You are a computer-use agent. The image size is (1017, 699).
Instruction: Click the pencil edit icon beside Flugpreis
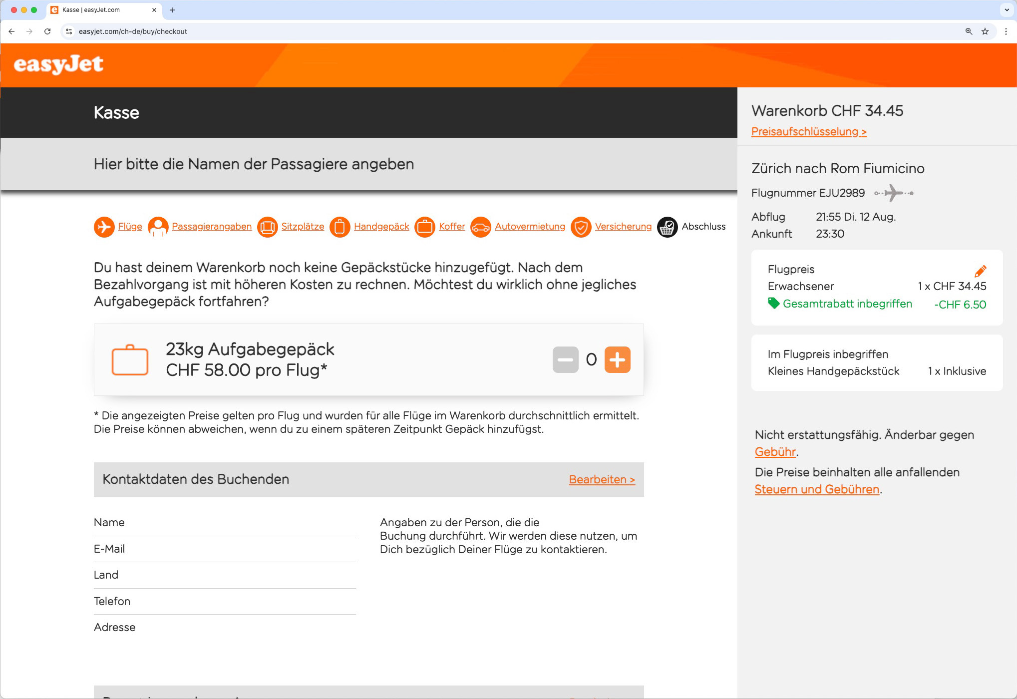tap(980, 271)
